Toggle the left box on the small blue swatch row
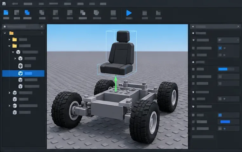This screenshot has width=242, height=152. pos(193,115)
